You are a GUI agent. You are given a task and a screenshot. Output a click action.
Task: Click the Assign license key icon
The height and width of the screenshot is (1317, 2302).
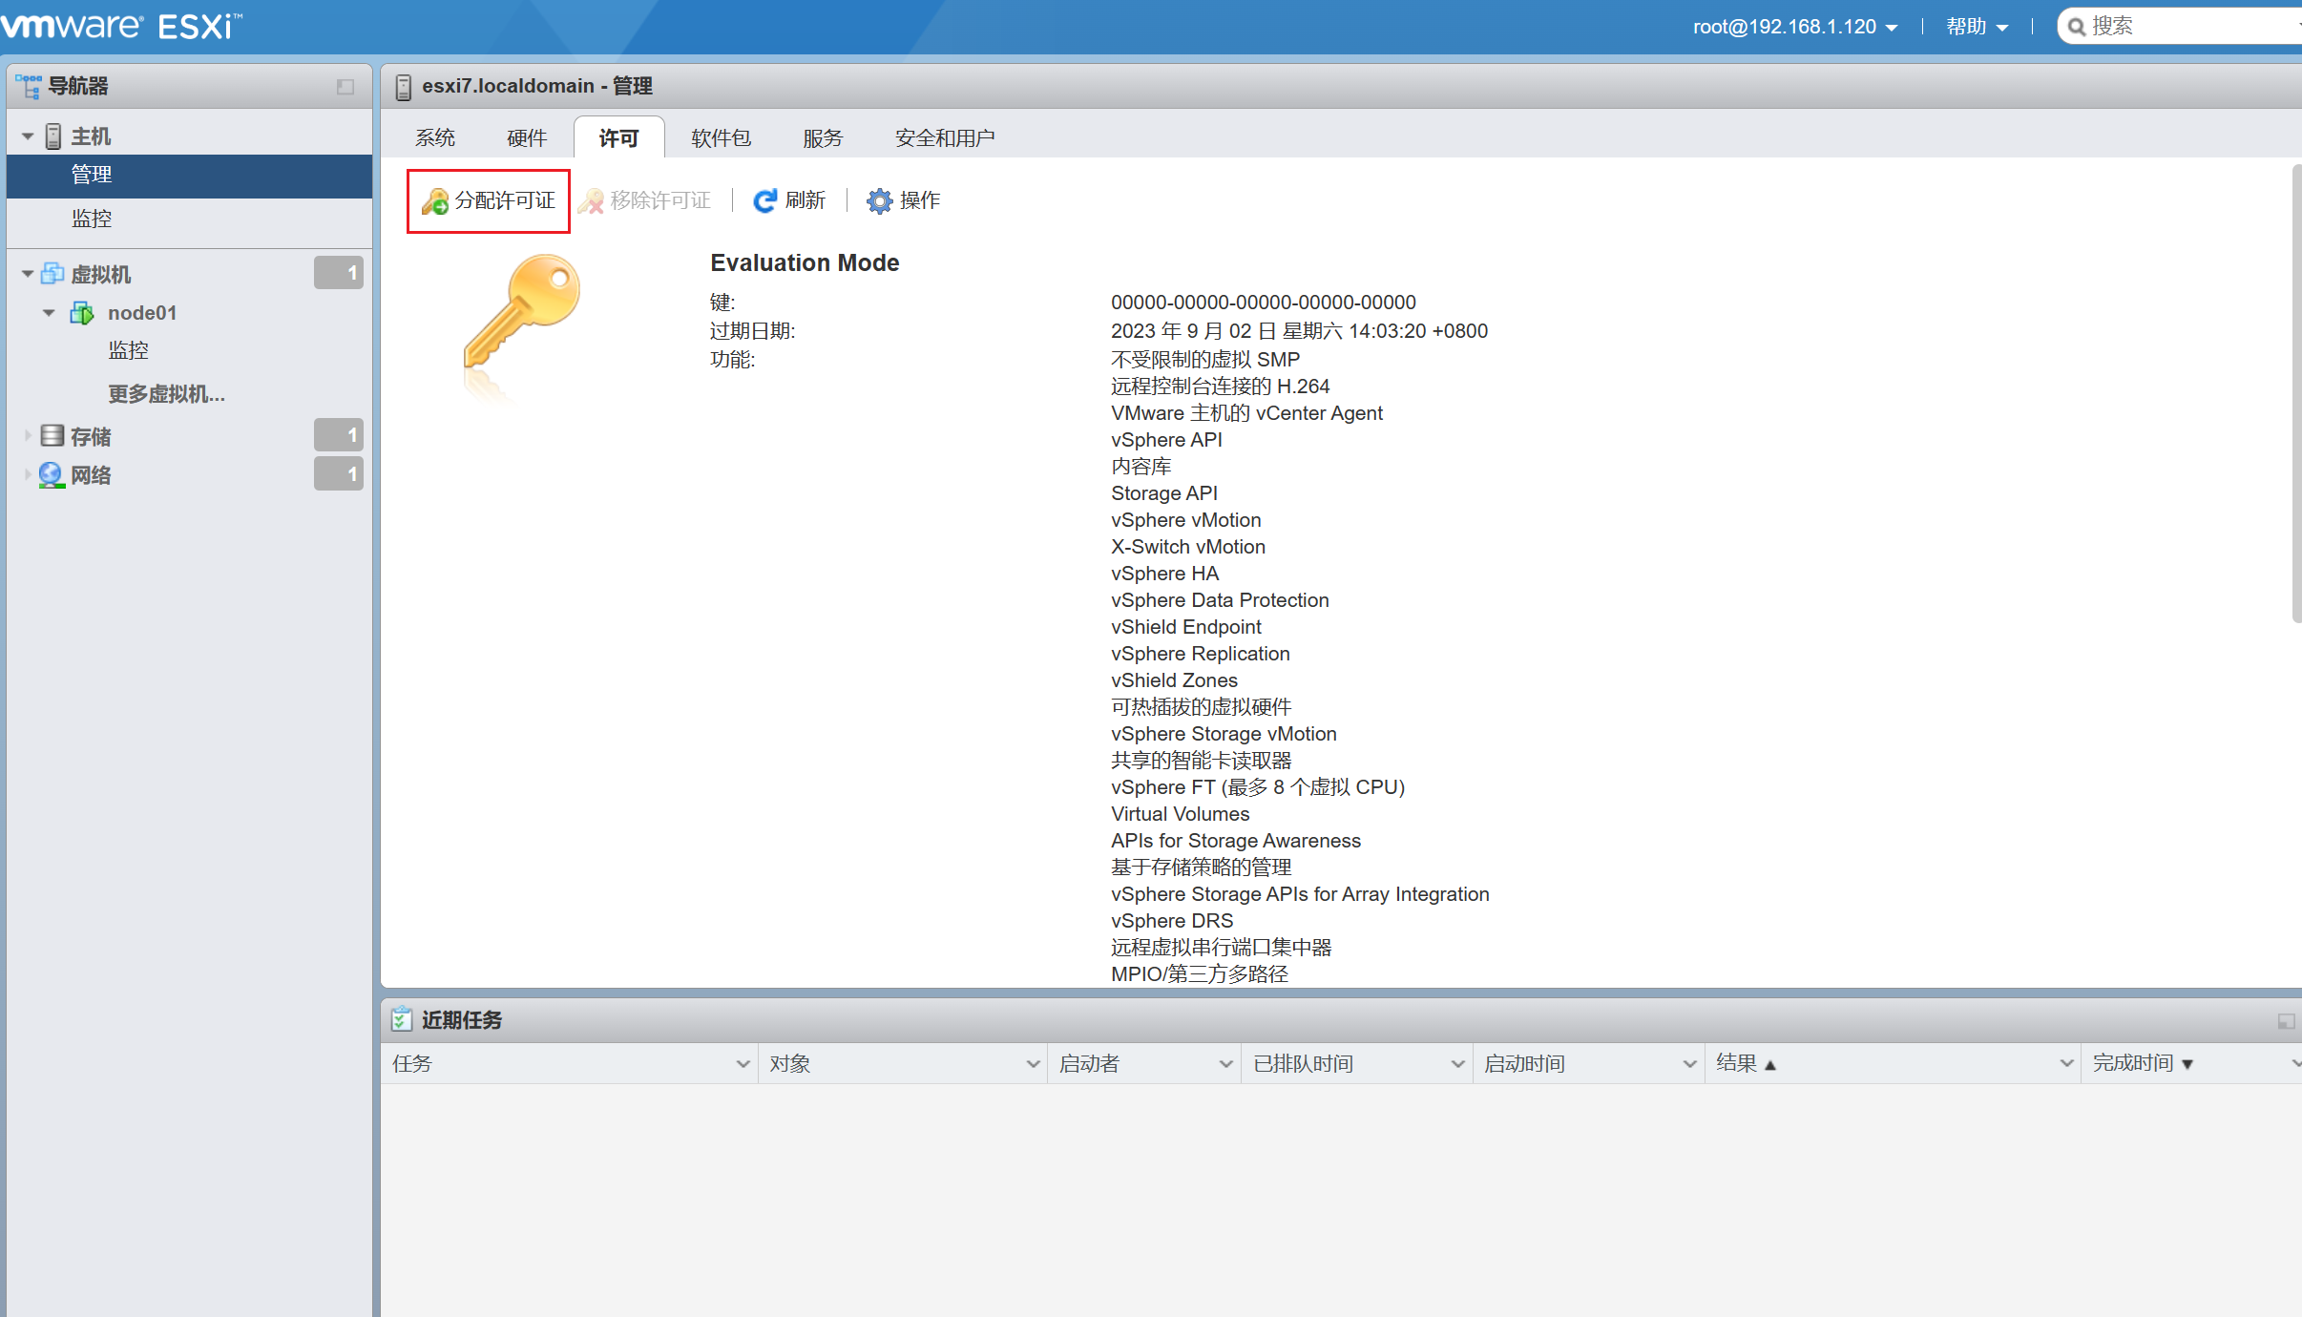pyautogui.click(x=435, y=201)
